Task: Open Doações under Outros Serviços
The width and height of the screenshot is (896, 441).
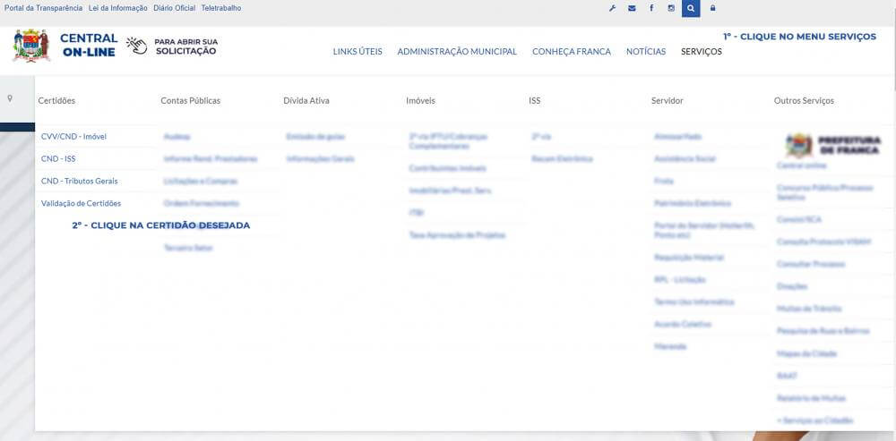Action: 792,286
